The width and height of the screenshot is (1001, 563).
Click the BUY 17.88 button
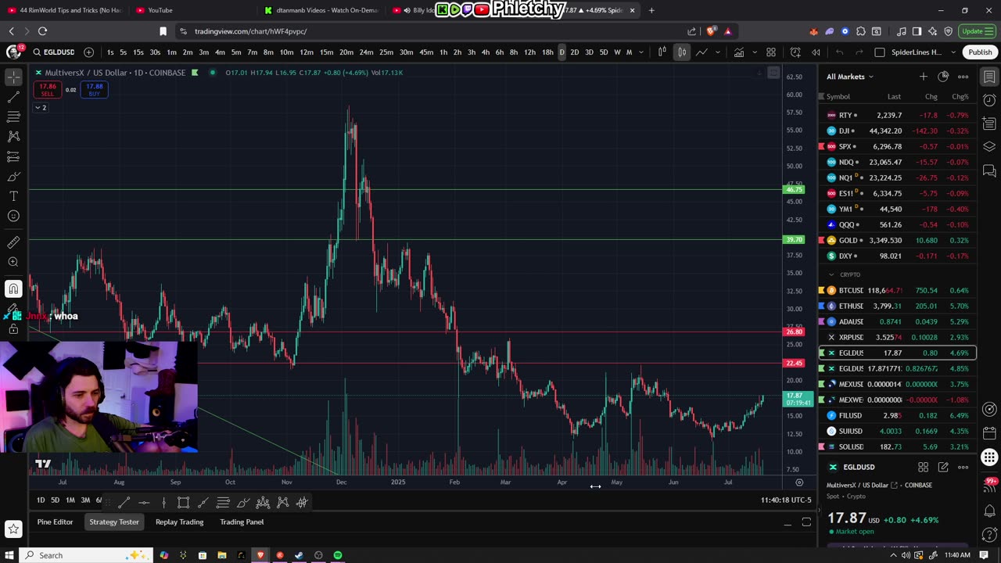pos(94,90)
